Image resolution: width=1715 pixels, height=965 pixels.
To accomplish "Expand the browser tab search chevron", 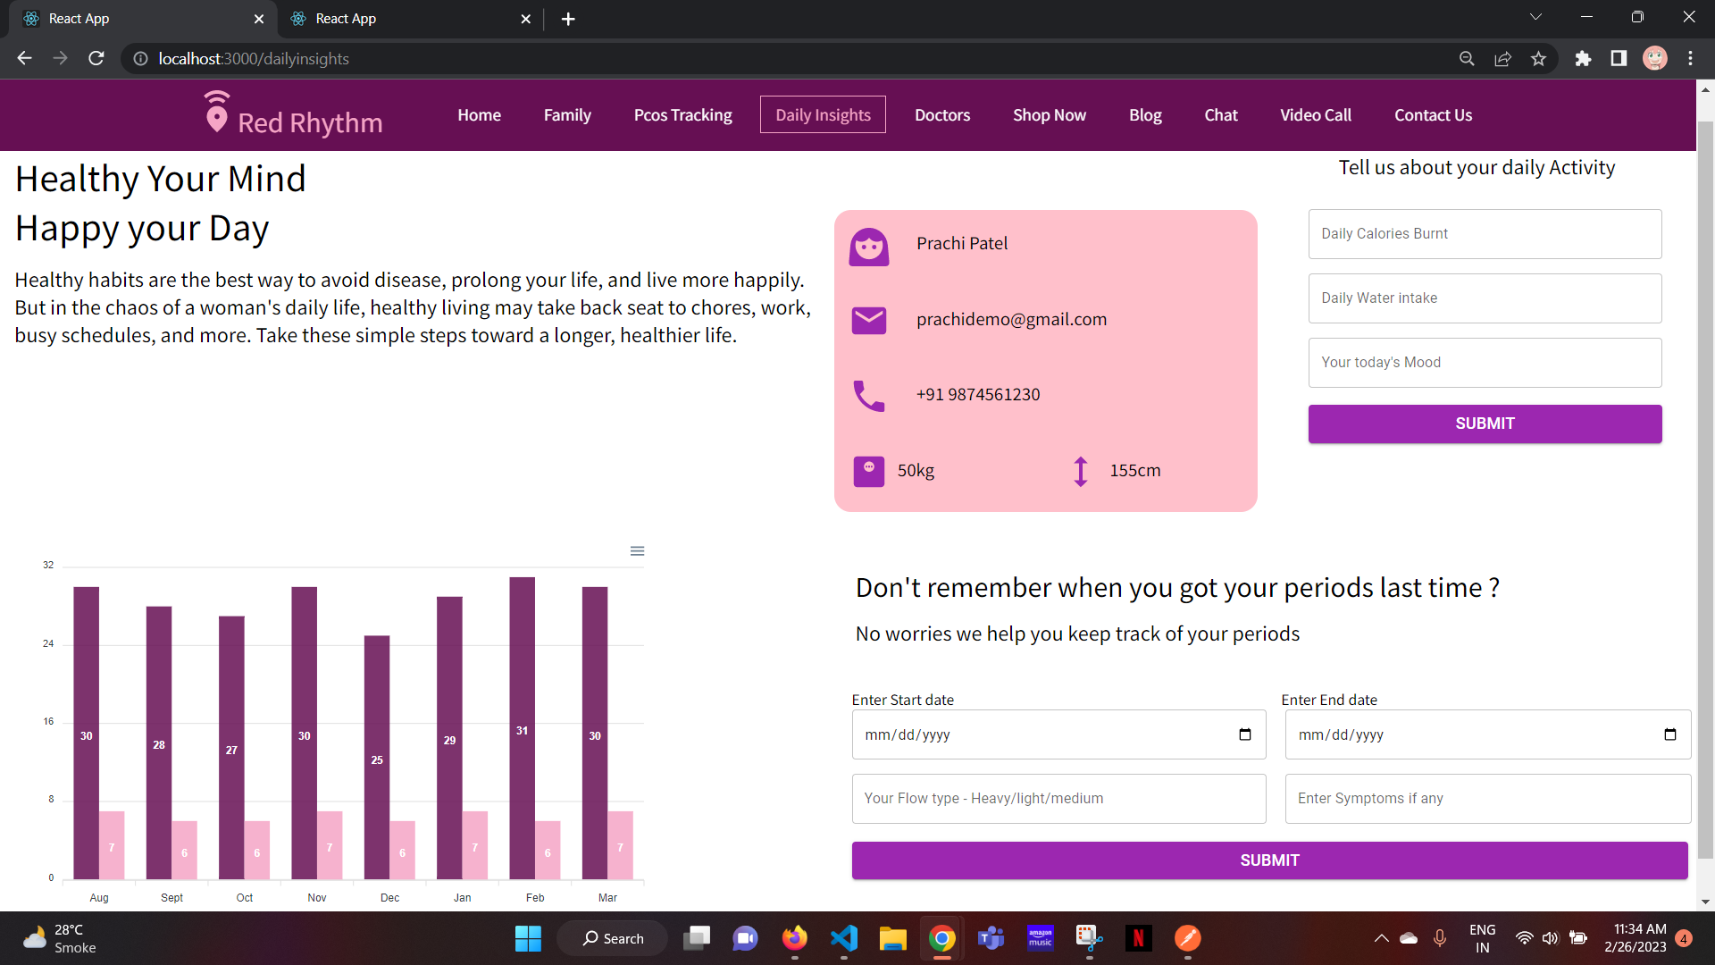I will (1535, 17).
